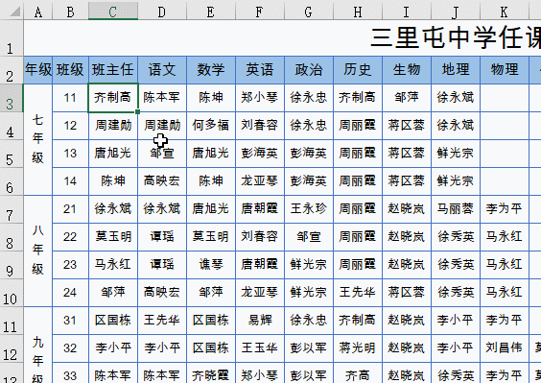Click the 班主任 header cell
Viewport: 541px width, 383px height.
pyautogui.click(x=113, y=70)
